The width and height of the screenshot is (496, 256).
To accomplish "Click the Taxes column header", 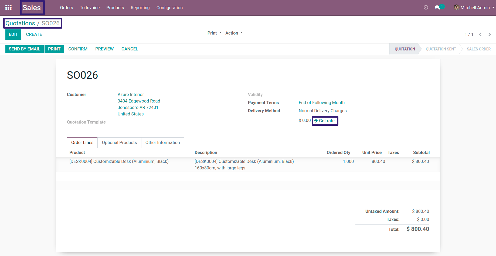I will pyautogui.click(x=393, y=152).
